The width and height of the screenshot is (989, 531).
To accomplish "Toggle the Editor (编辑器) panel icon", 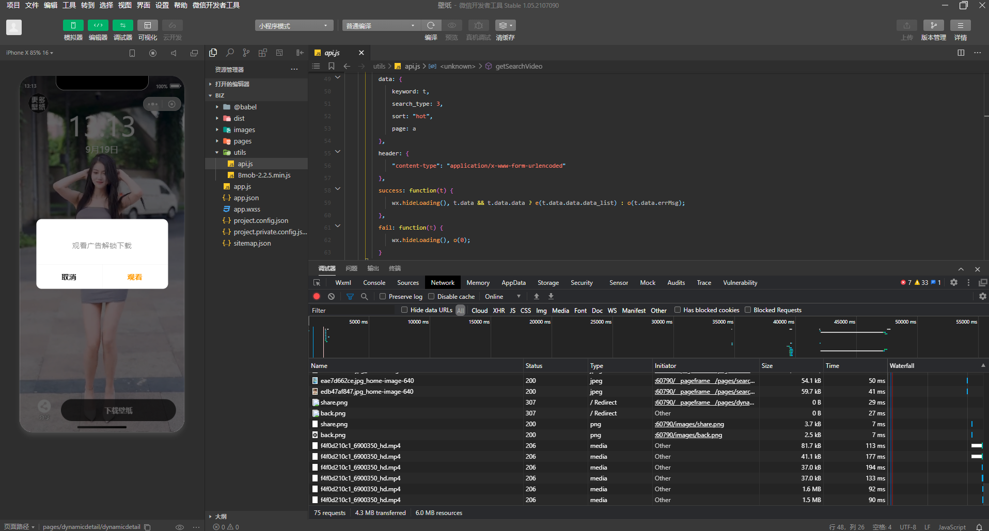I will pos(98,25).
